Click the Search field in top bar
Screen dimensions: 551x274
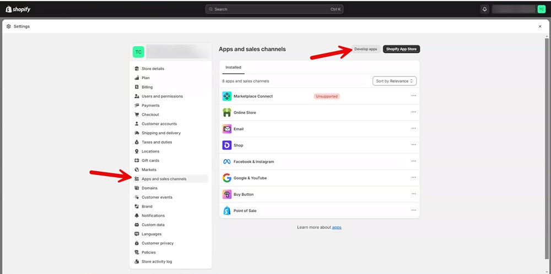pyautogui.click(x=274, y=9)
